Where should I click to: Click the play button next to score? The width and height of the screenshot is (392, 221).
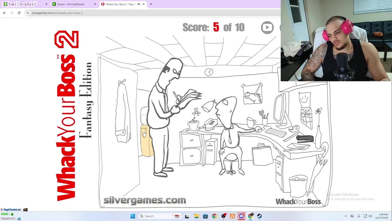point(267,27)
